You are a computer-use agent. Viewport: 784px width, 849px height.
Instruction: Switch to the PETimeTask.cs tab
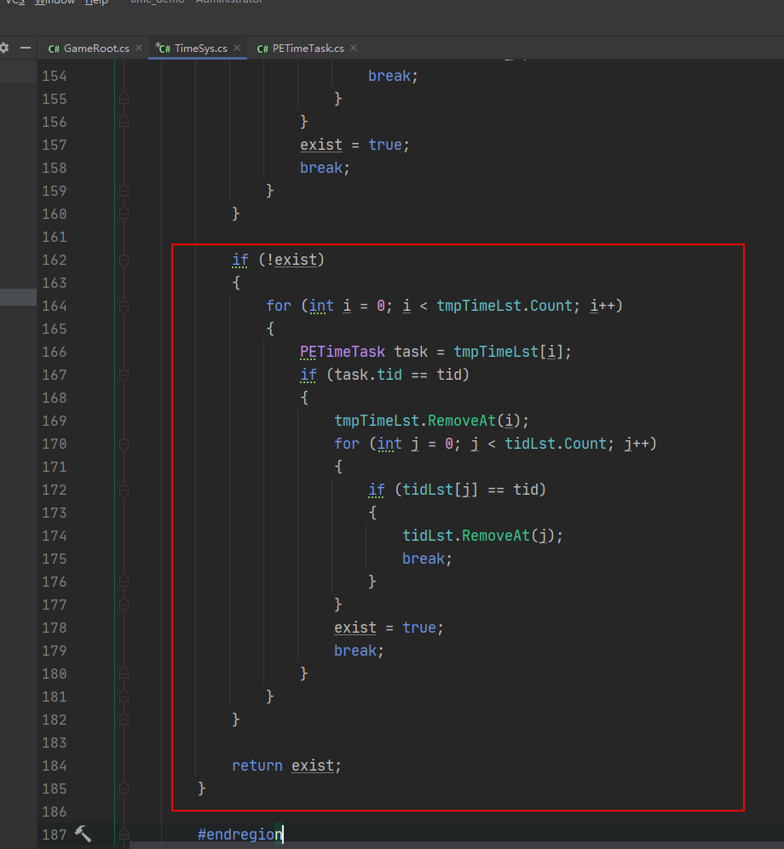pyautogui.click(x=308, y=49)
